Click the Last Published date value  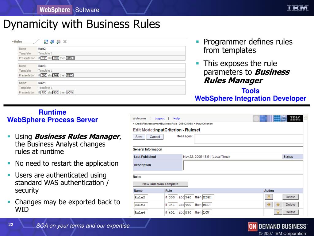(206, 156)
